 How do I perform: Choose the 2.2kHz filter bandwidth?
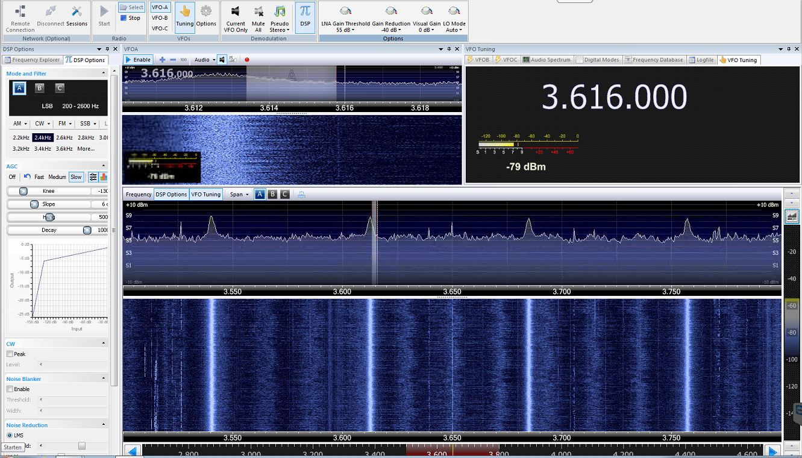[21, 137]
